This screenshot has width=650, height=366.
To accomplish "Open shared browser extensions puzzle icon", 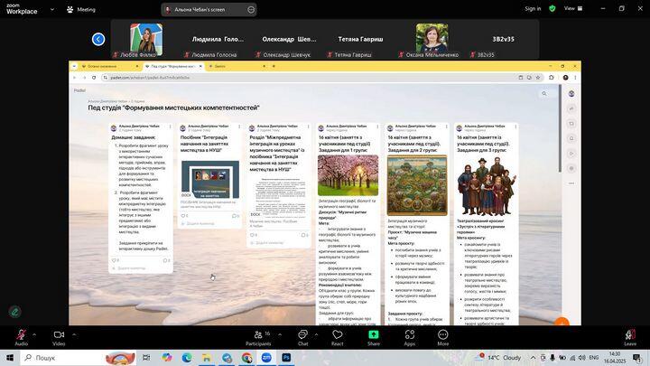I will click(x=552, y=78).
